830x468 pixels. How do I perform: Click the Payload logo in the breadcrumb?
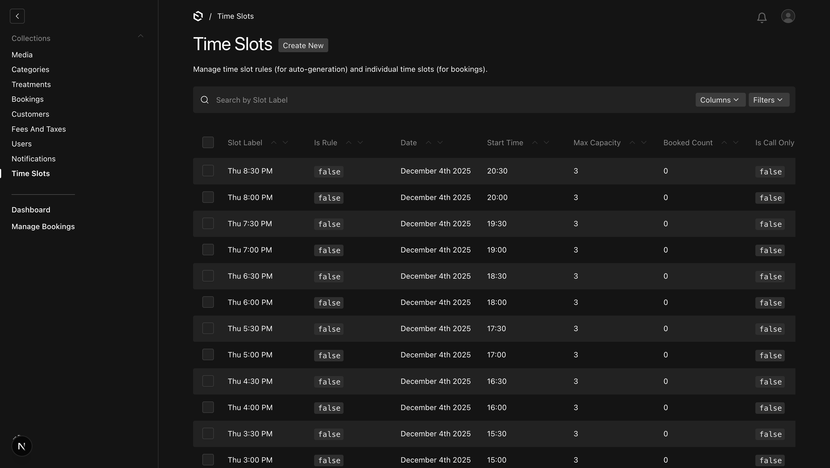point(198,16)
